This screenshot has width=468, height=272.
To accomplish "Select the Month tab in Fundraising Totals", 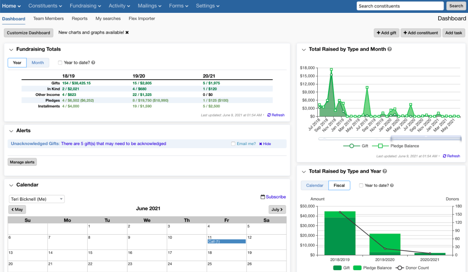I will (x=37, y=63).
